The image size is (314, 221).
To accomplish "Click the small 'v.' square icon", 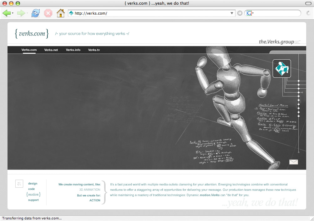I will tap(19, 184).
